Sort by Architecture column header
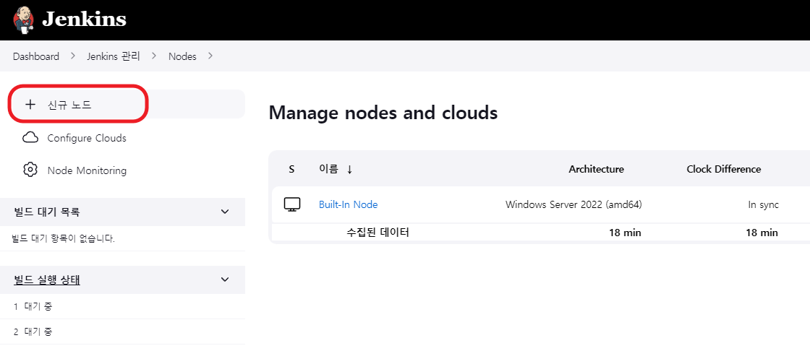 point(596,169)
